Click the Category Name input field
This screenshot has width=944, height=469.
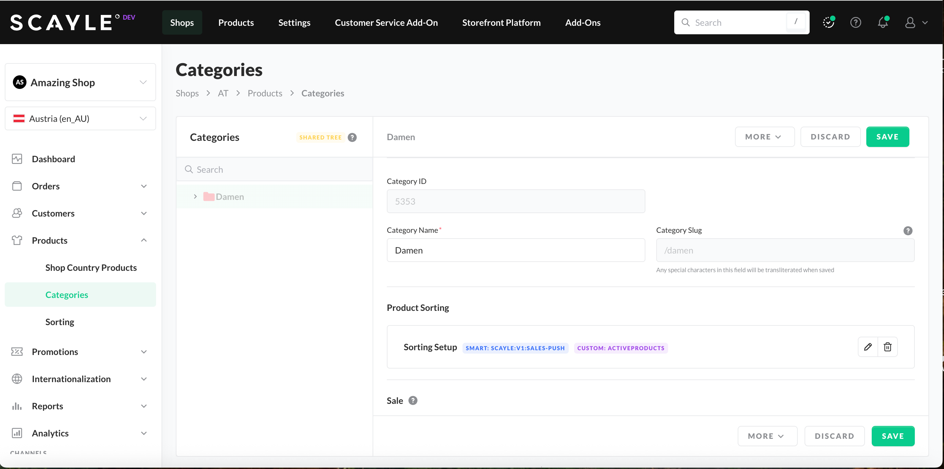coord(515,250)
